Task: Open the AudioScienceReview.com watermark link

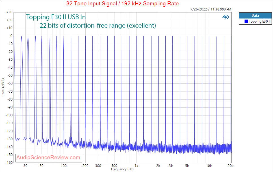Action: (x=49, y=158)
